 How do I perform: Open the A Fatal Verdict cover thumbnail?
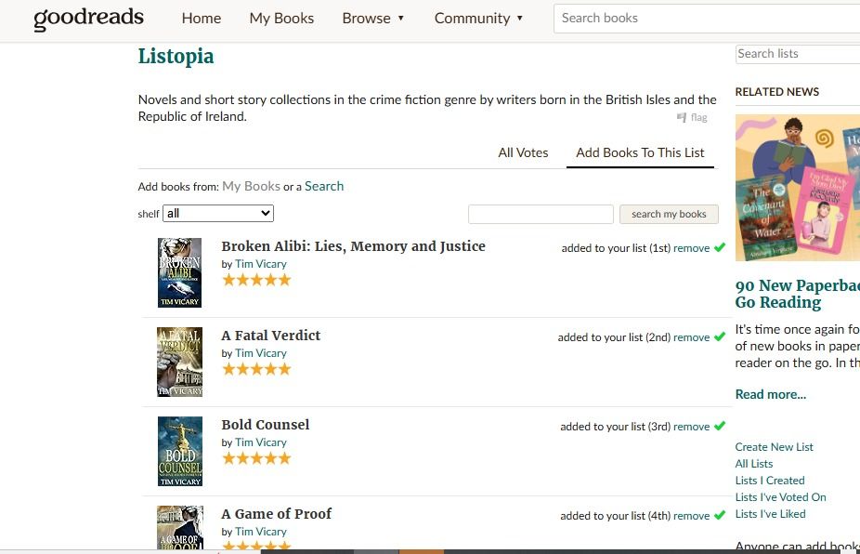179,362
